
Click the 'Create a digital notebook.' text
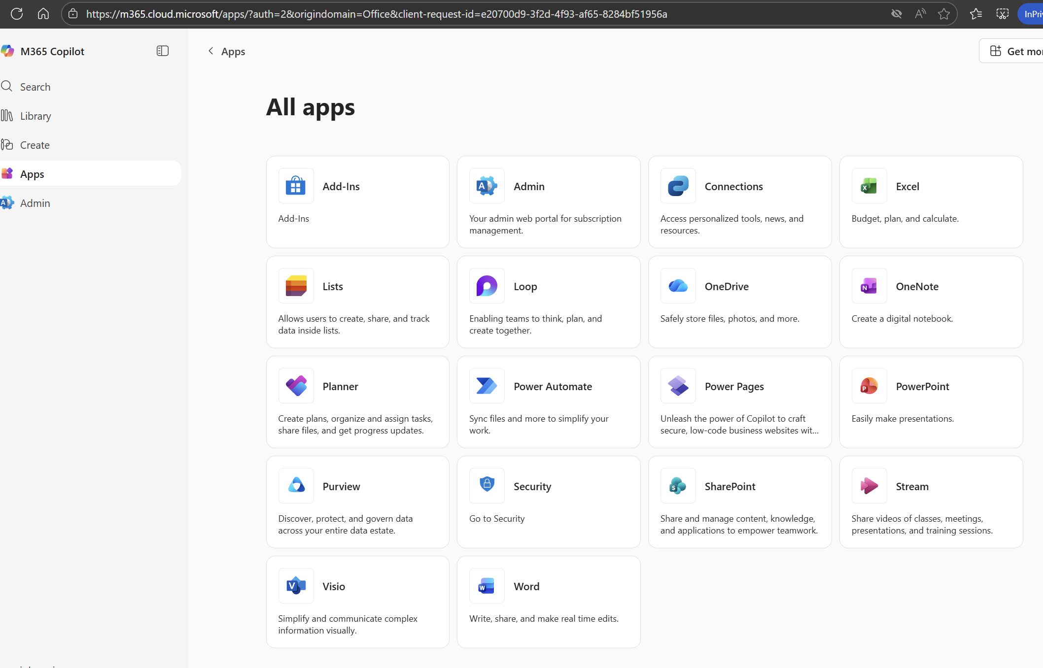(902, 319)
